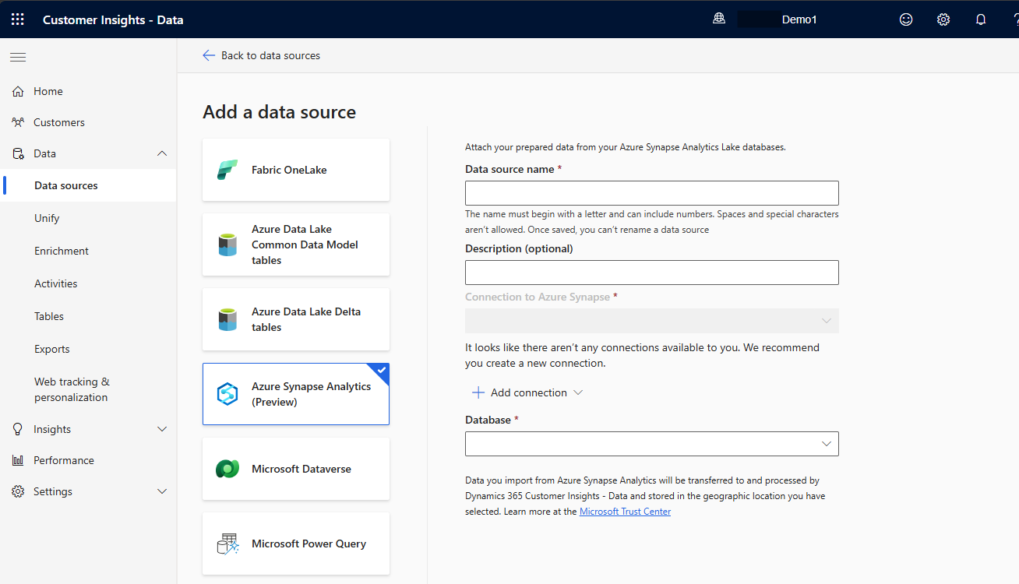Click the Data icon in the sidebar
The height and width of the screenshot is (584, 1019).
[18, 153]
